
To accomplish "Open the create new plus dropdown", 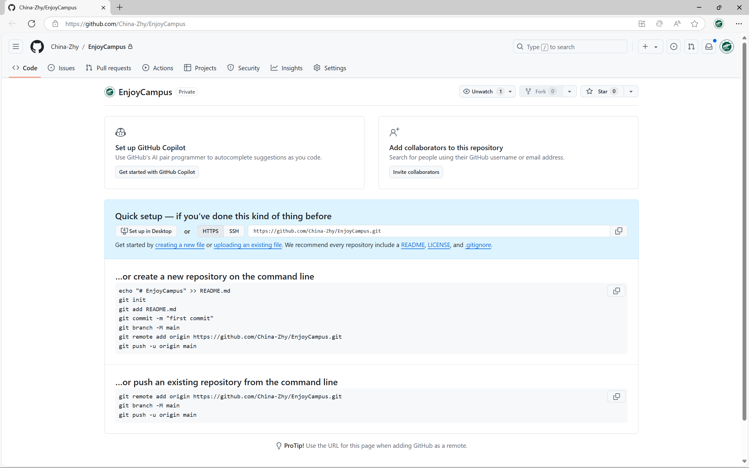I will 650,47.
